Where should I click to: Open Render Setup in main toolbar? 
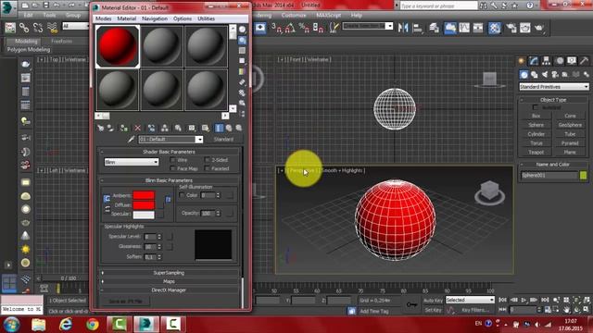point(511,28)
